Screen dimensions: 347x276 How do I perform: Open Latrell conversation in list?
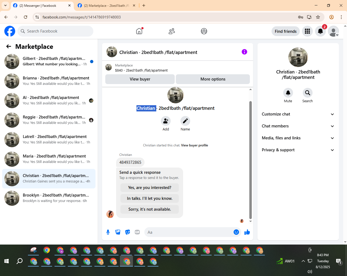click(49, 140)
